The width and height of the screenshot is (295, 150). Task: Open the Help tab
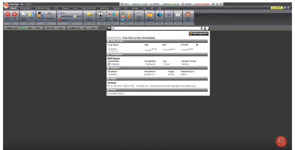click(160, 8)
